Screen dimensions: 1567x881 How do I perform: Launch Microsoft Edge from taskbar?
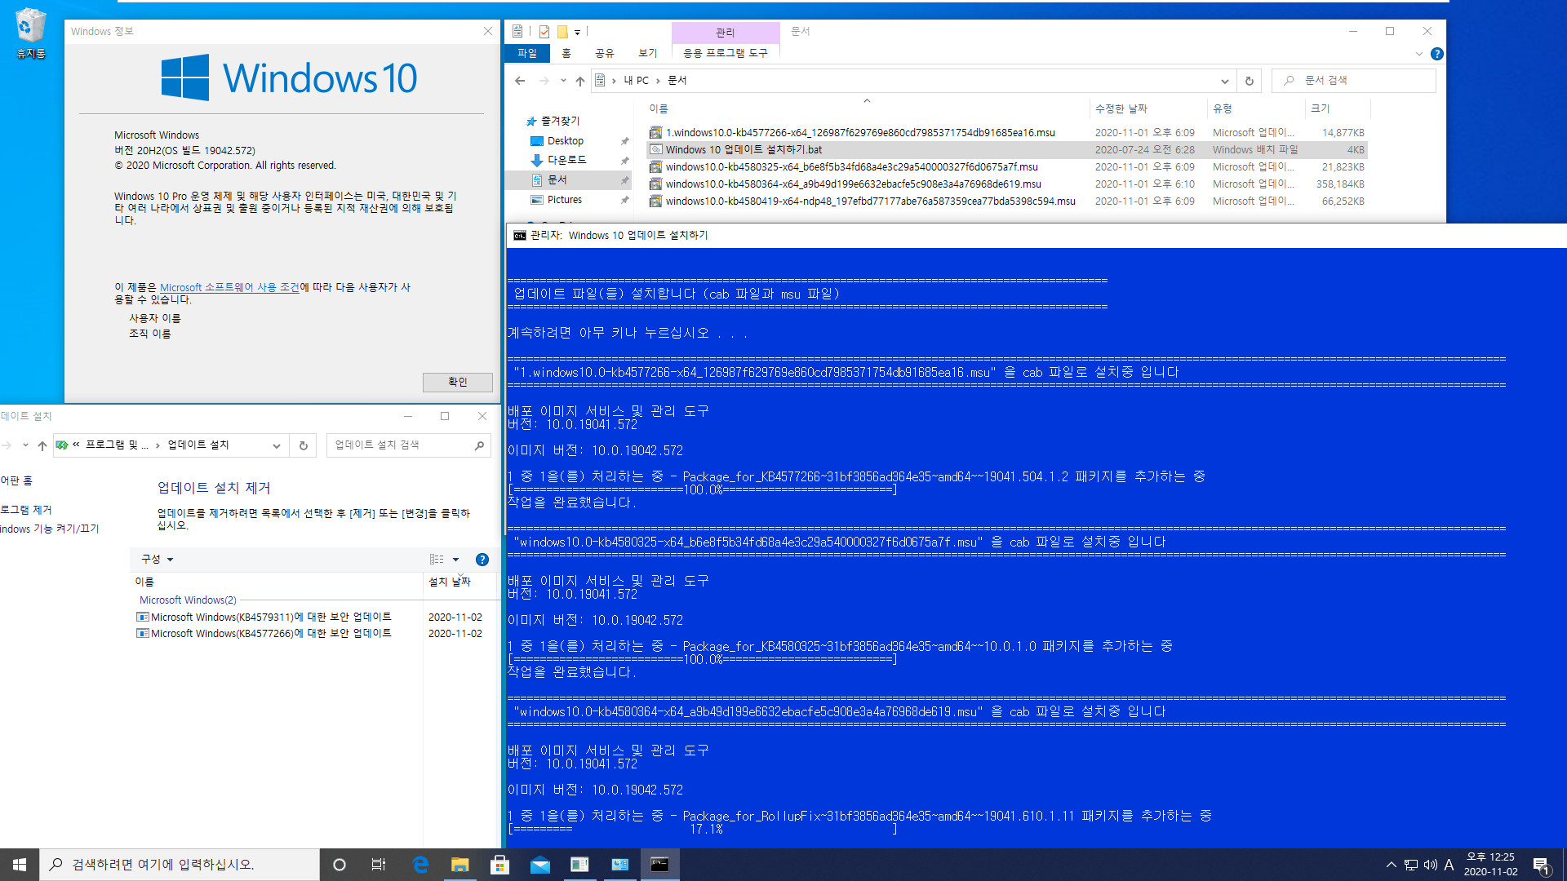[x=420, y=865]
